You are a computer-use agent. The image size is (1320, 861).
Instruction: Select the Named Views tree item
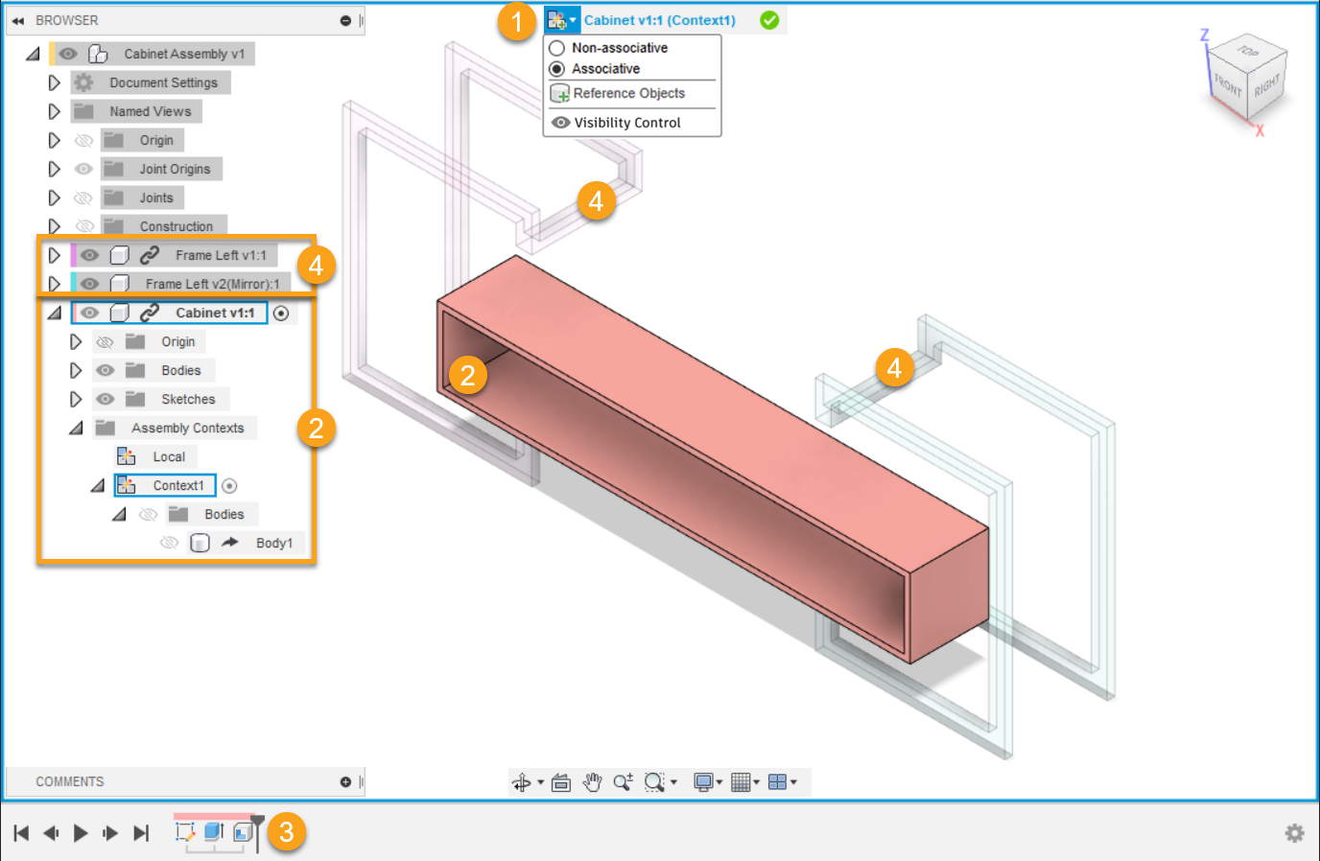point(150,111)
